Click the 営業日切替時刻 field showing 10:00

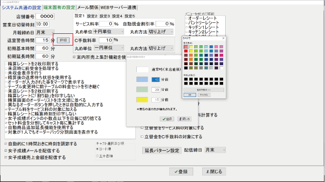click(x=42, y=24)
